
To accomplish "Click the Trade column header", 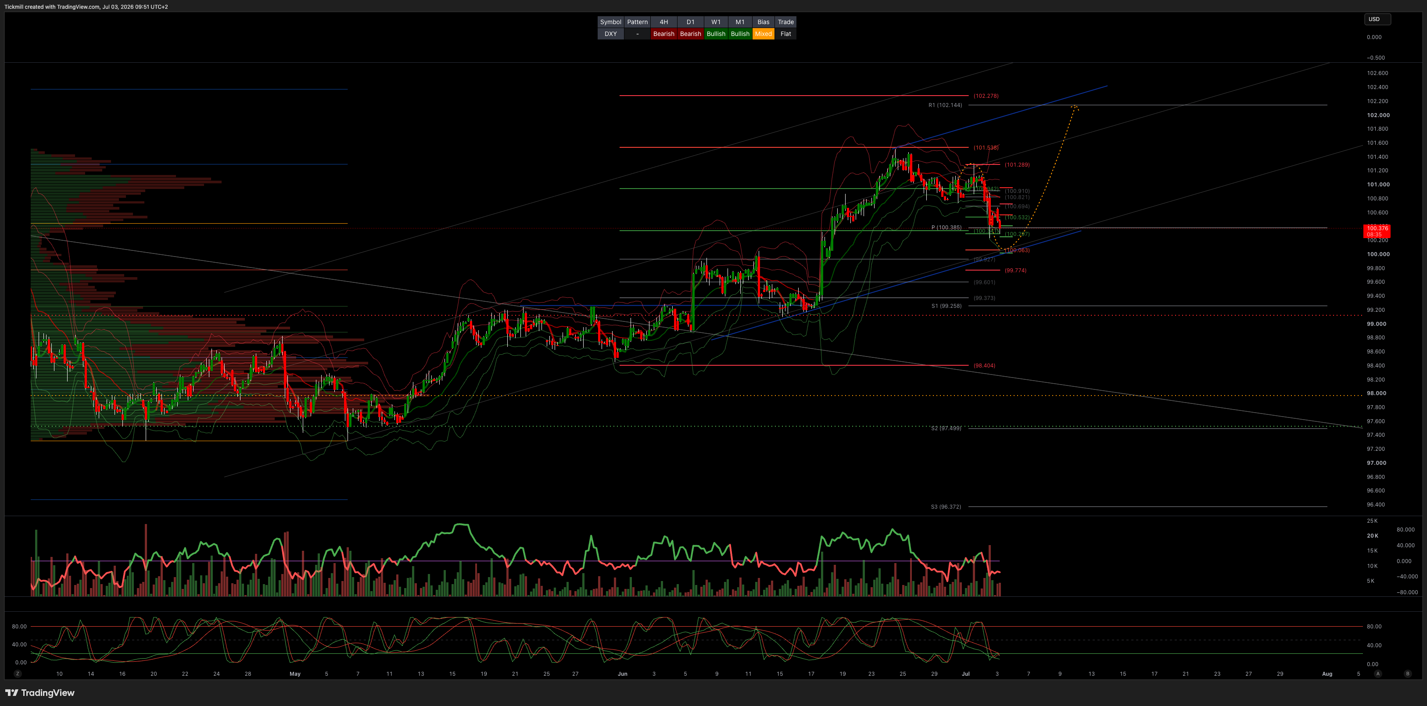I will pos(785,22).
